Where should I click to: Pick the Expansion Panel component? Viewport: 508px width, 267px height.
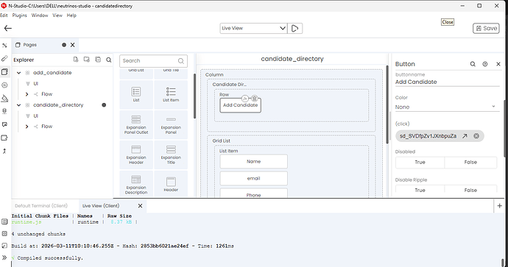171,124
